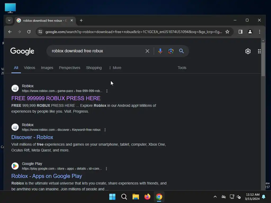Click the play.google.com URL breadcrumb
This screenshot has height=203, width=271.
coord(62,169)
